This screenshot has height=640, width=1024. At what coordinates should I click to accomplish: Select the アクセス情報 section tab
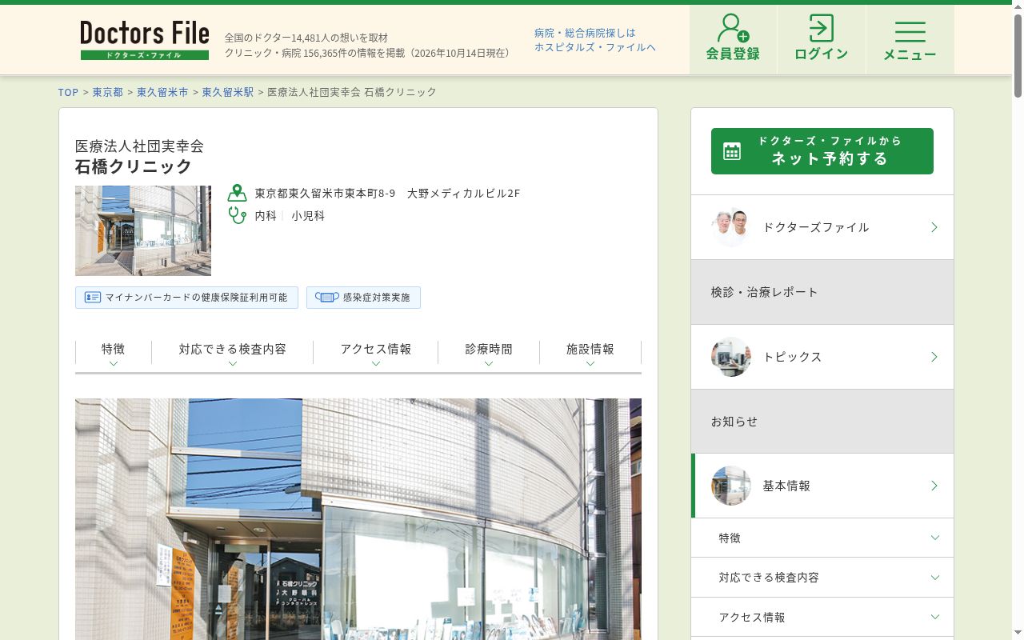376,353
